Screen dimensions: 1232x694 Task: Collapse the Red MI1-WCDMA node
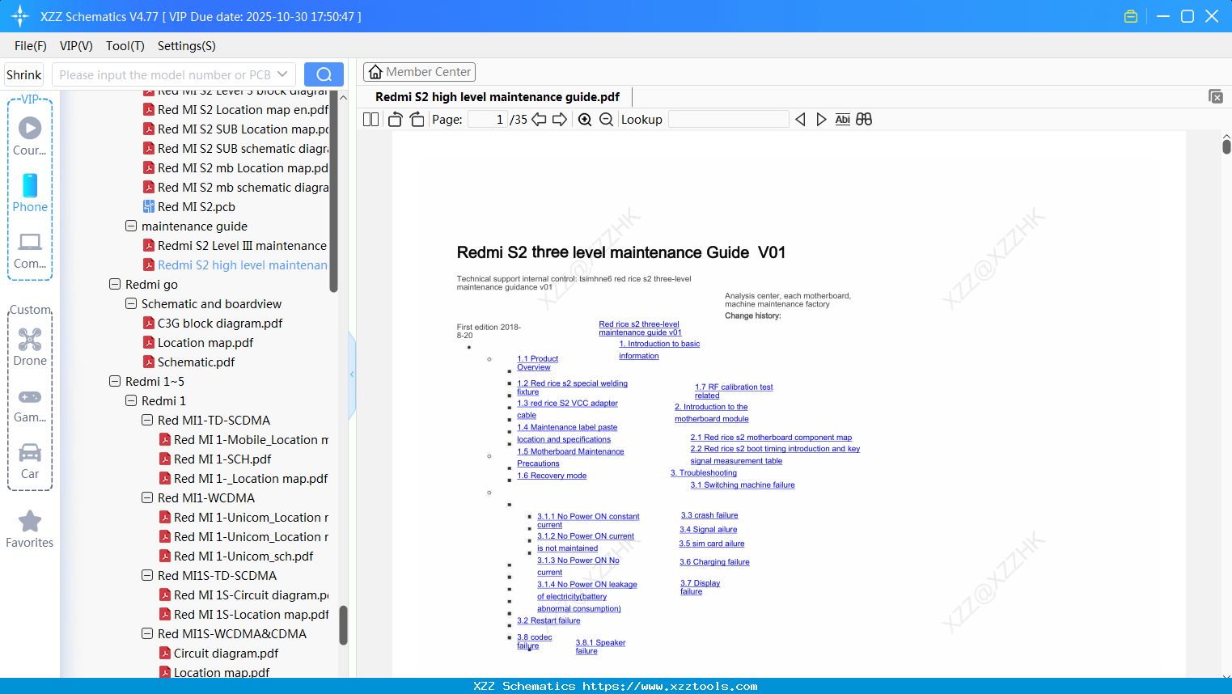(147, 497)
